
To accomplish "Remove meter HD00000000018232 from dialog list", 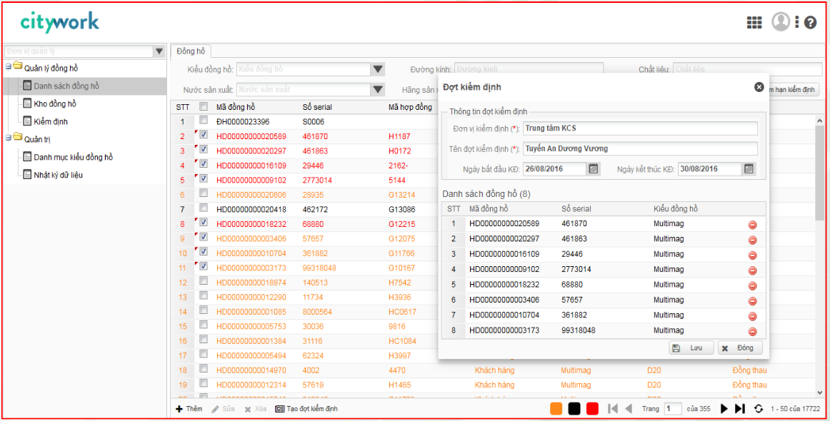I will point(752,286).
